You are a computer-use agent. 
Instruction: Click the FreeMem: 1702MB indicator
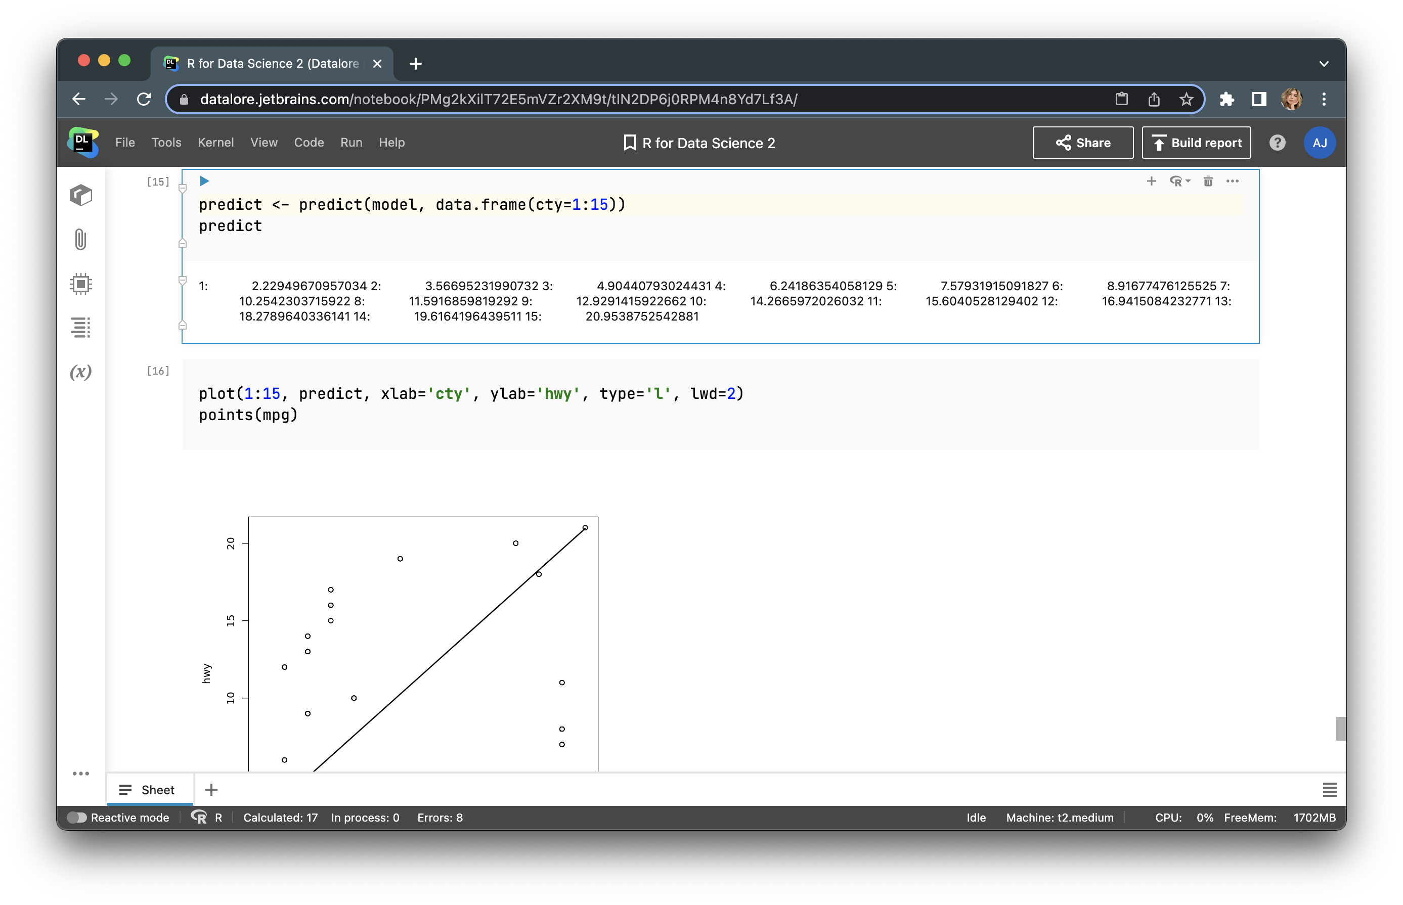1279,818
